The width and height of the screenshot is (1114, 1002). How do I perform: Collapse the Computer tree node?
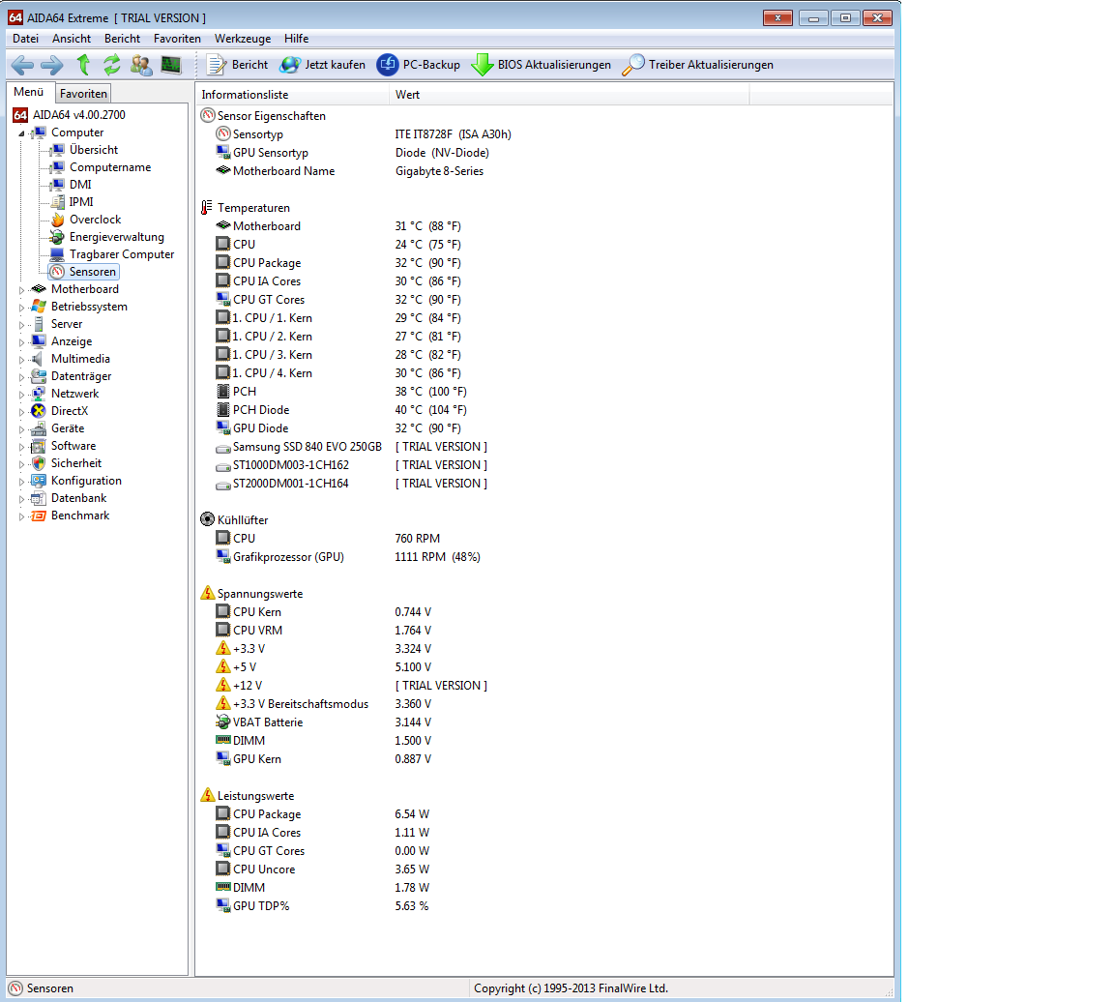(21, 133)
